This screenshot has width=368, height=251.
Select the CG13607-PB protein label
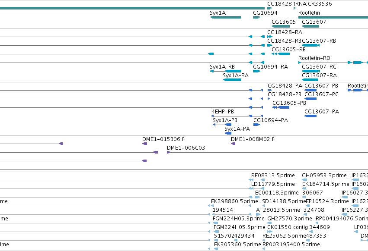pyautogui.click(x=321, y=86)
